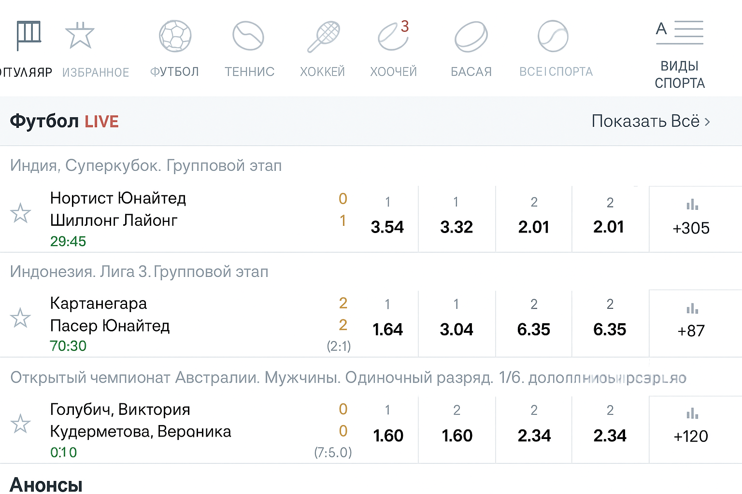Switch to the ХОККЕЙ tab
The width and height of the screenshot is (742, 494).
click(322, 72)
